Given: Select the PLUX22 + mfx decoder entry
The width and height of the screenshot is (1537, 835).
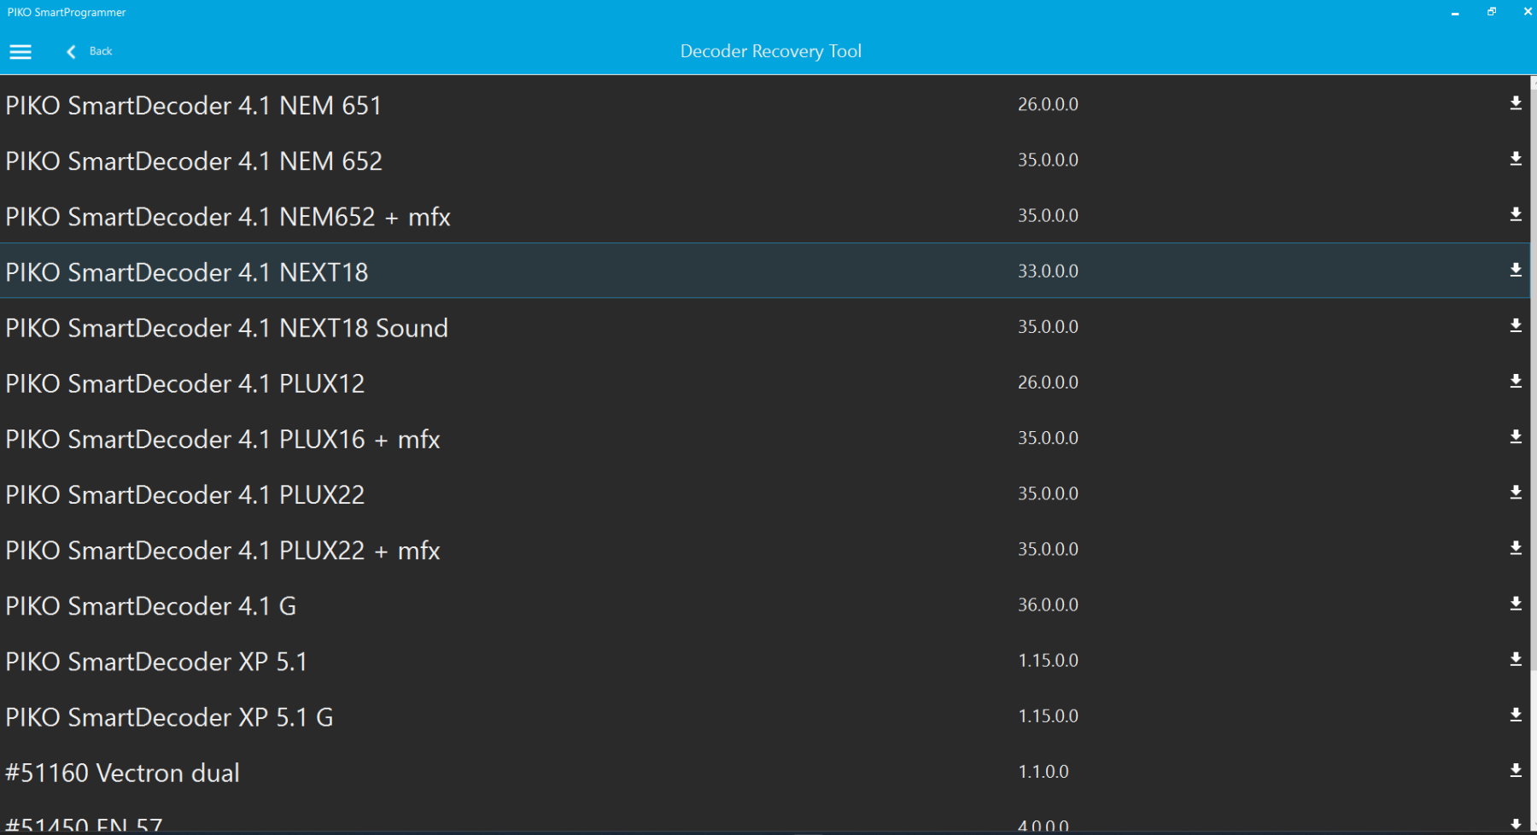Looking at the screenshot, I should point(764,548).
